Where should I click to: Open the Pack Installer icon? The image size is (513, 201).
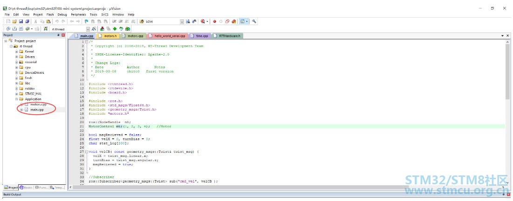[x=128, y=29]
